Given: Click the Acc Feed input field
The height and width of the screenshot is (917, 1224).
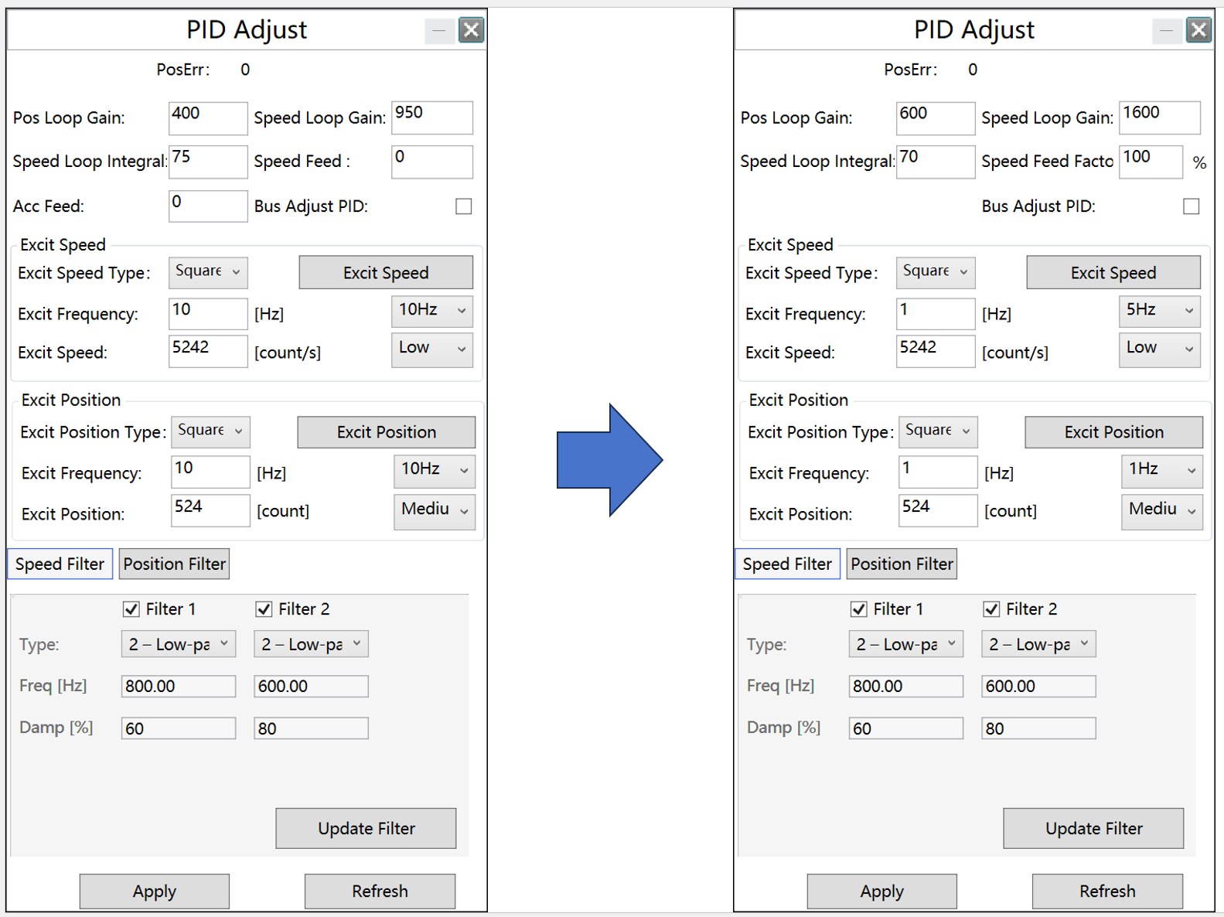Looking at the screenshot, I should 207,206.
